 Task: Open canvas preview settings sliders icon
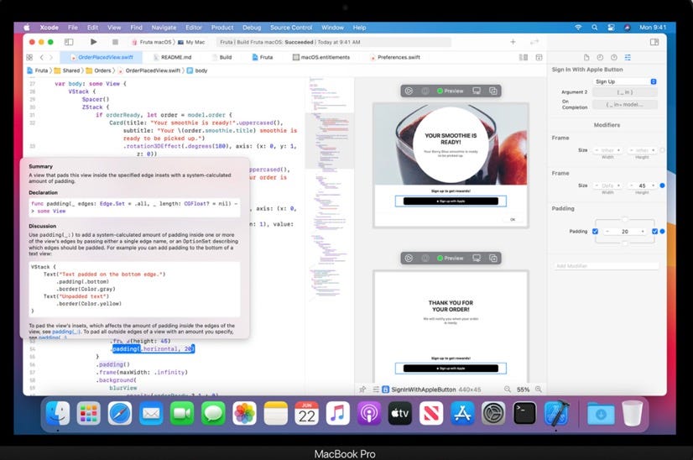pos(376,389)
